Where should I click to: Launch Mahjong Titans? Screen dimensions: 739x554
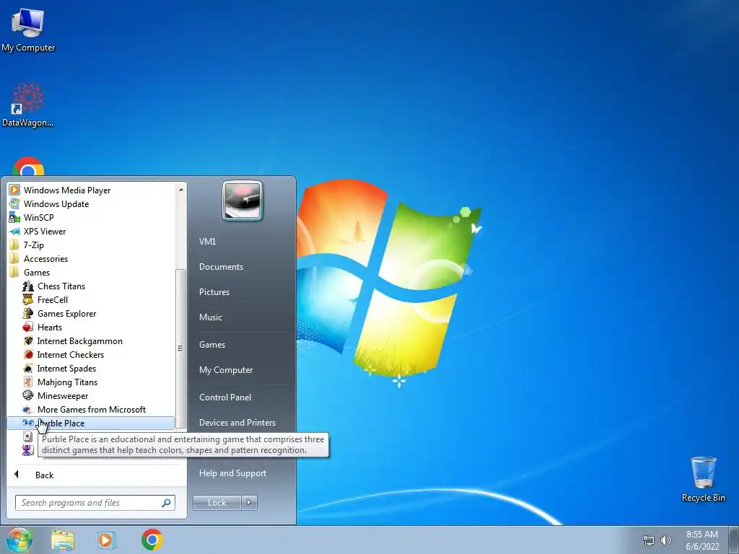(x=67, y=382)
